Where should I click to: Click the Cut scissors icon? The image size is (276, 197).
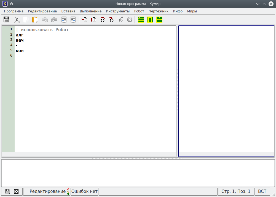(x=17, y=20)
